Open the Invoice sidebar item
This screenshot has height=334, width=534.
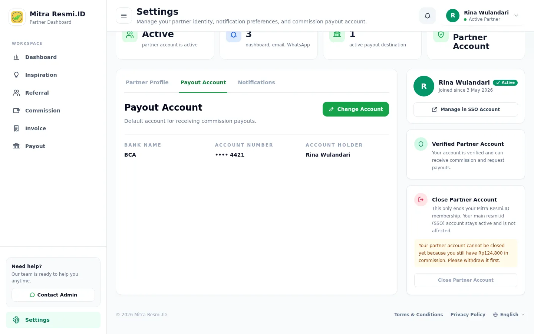pyautogui.click(x=53, y=128)
